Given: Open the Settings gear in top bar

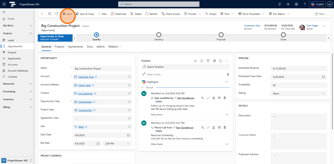Looking at the screenshot, I should 296,4.
